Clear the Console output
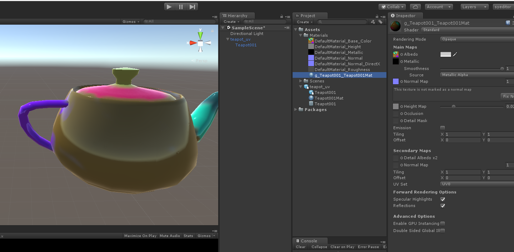 coord(301,247)
